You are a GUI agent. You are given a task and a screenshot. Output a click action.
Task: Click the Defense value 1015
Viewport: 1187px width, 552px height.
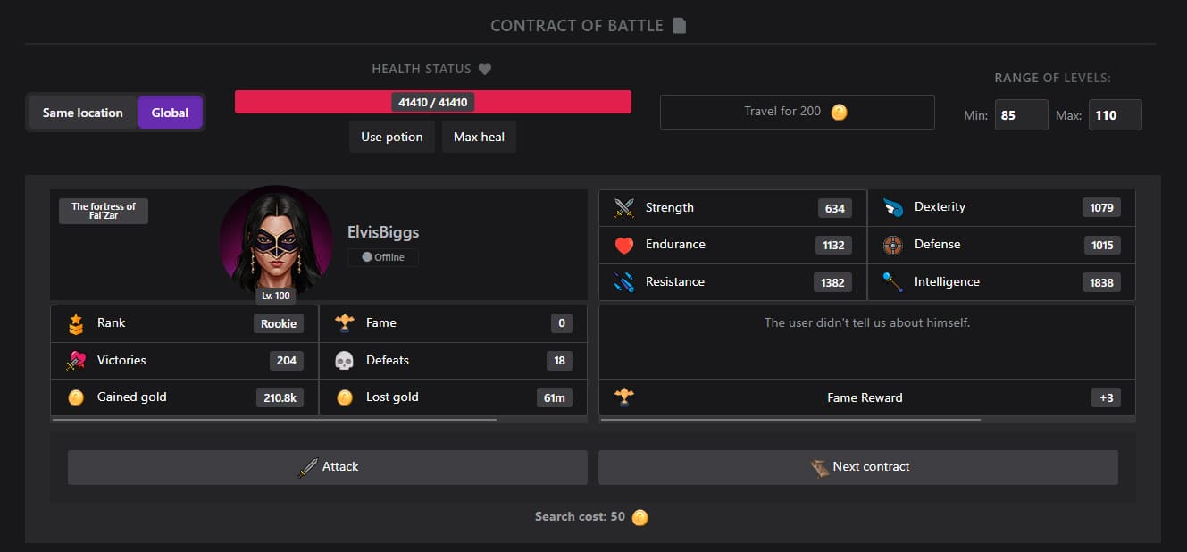(1102, 245)
